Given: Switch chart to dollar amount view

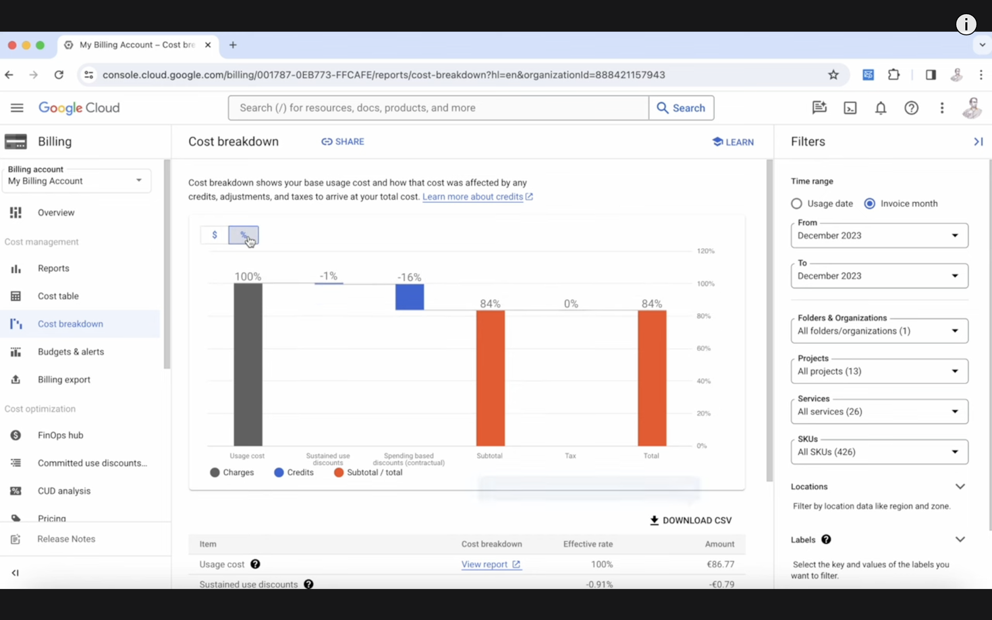Looking at the screenshot, I should pos(215,235).
